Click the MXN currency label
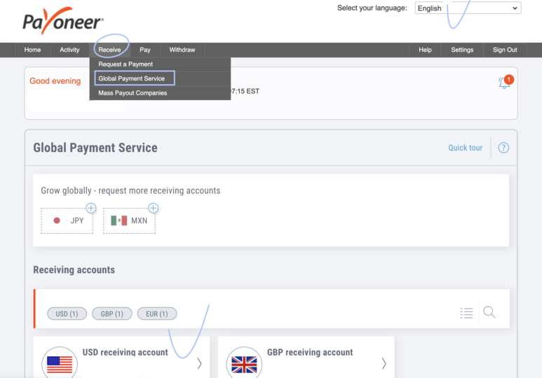 tap(140, 220)
